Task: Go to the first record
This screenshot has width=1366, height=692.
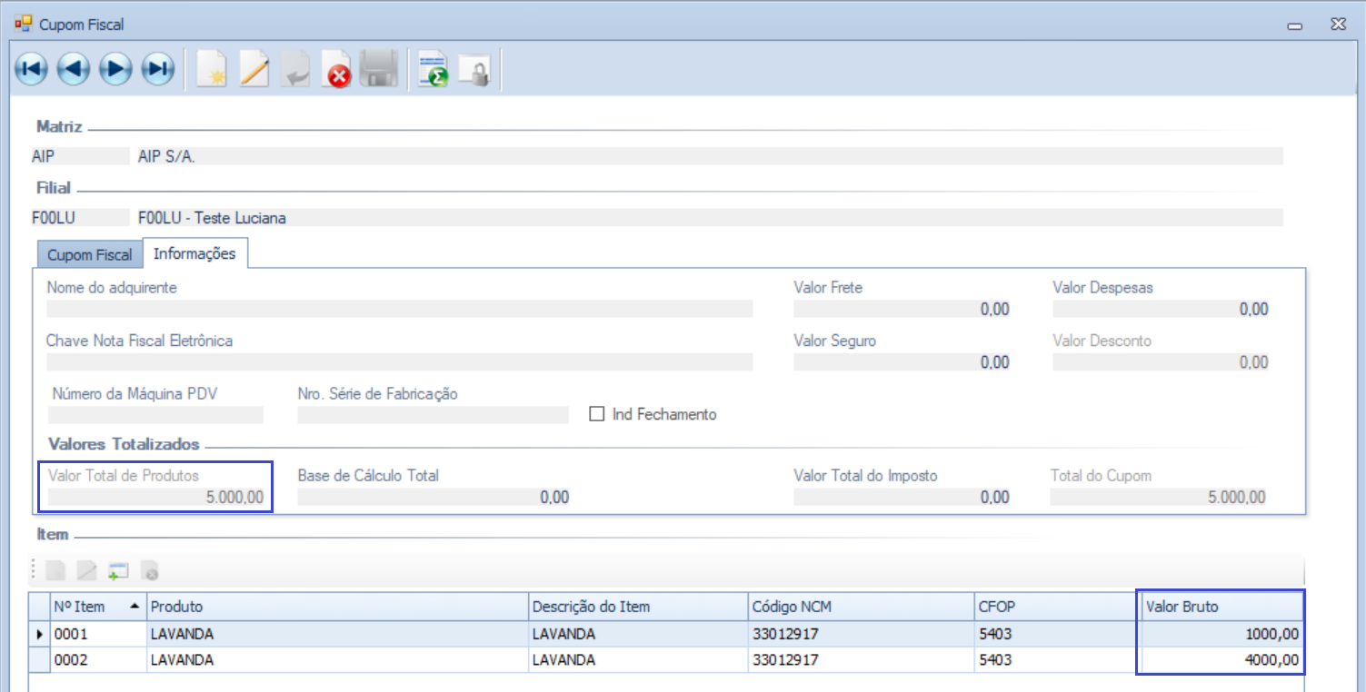Action: (x=31, y=69)
